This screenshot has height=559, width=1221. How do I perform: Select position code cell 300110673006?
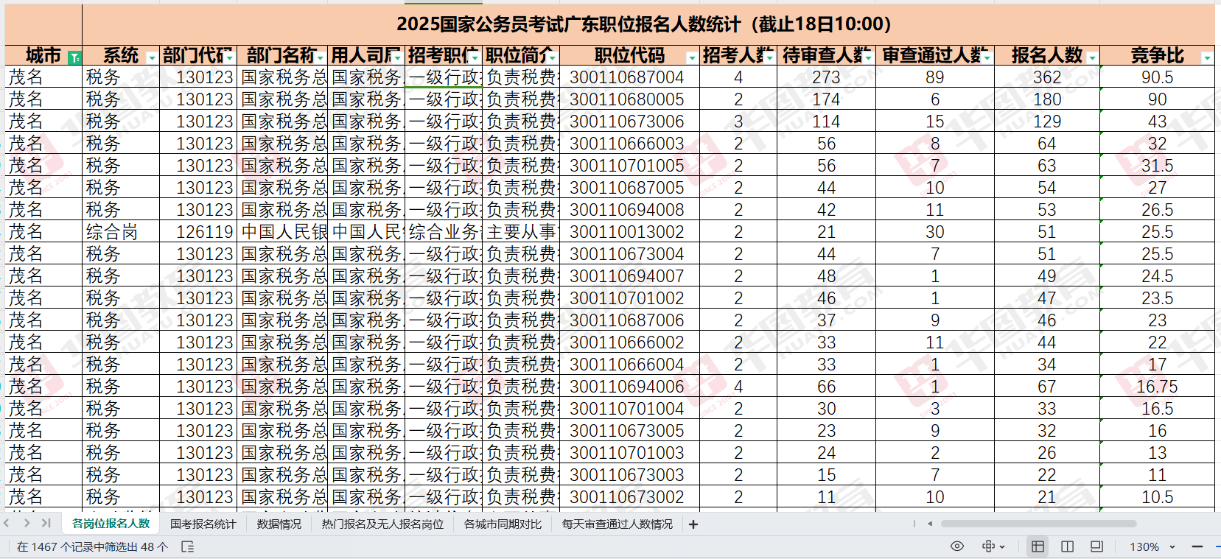tap(629, 122)
